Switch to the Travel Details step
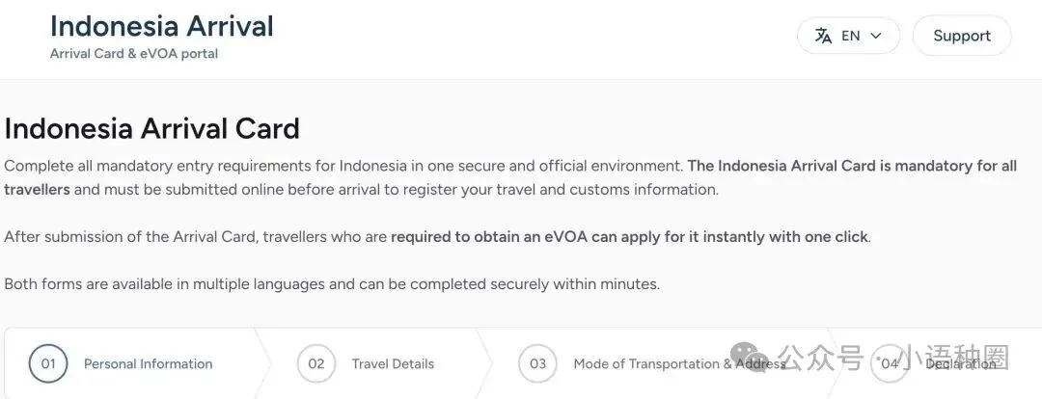Image resolution: width=1042 pixels, height=399 pixels. (393, 363)
